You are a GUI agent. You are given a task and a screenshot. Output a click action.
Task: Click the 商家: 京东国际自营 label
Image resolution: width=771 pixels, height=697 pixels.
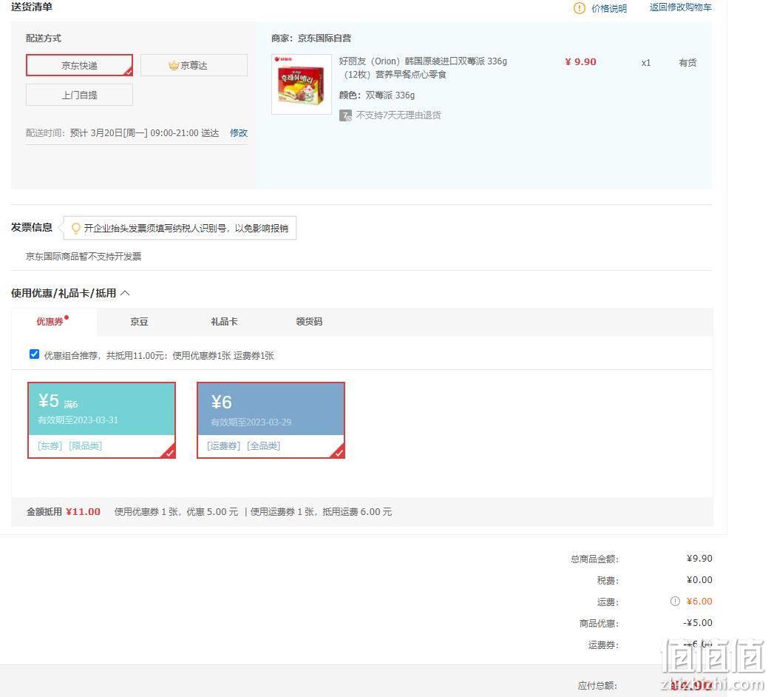(x=311, y=38)
